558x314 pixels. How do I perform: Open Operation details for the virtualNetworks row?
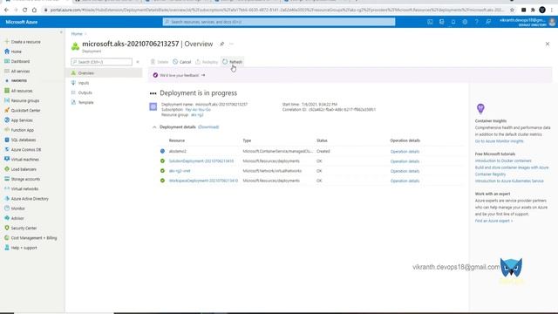tap(405, 171)
